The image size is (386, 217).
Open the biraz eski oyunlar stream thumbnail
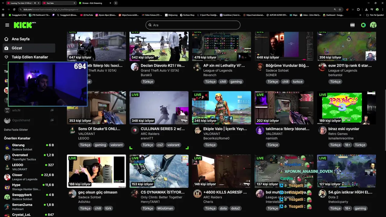point(346,108)
